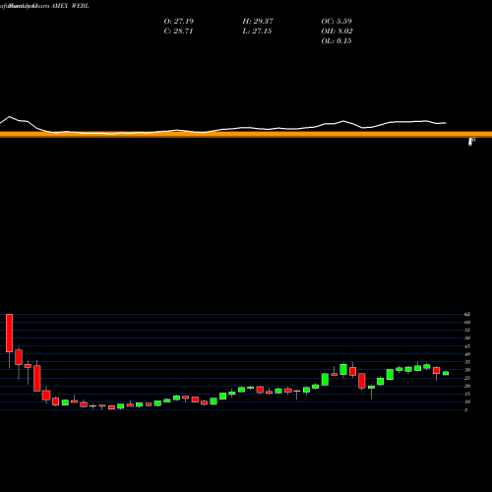Click the 20 price axis label
Image resolution: width=492 pixels, height=492 pixels.
pos(467,386)
